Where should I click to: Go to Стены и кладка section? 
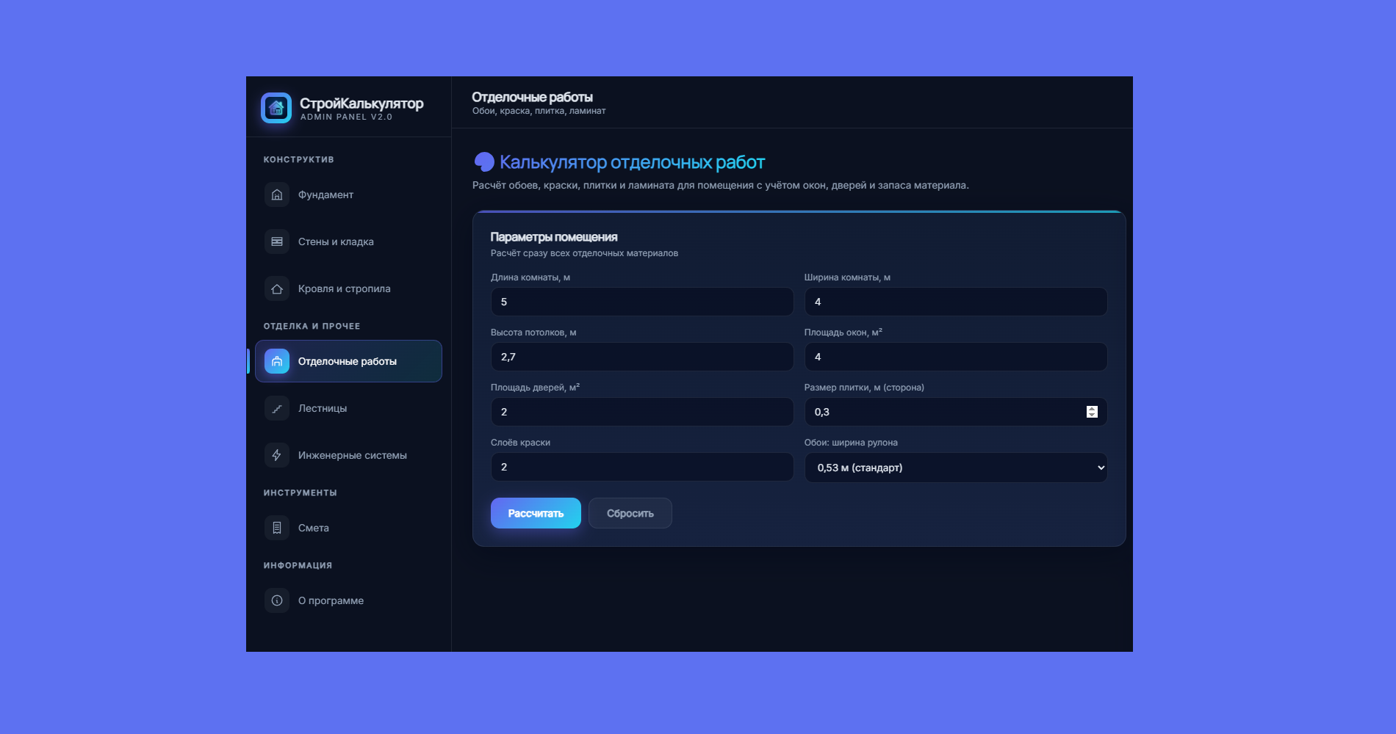point(348,241)
